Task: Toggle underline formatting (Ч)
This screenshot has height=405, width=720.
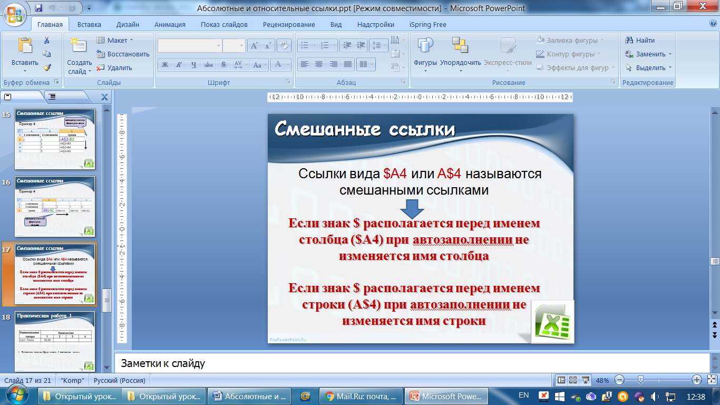Action: point(194,65)
